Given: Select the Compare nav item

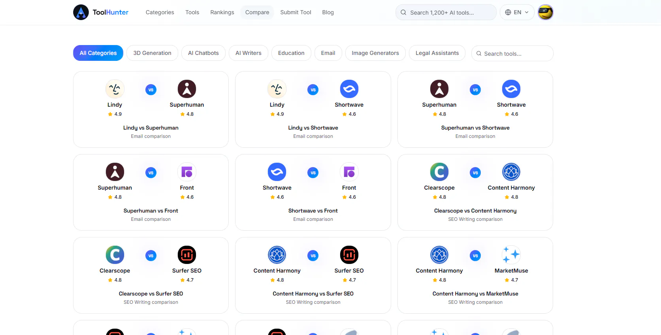Looking at the screenshot, I should coord(257,12).
